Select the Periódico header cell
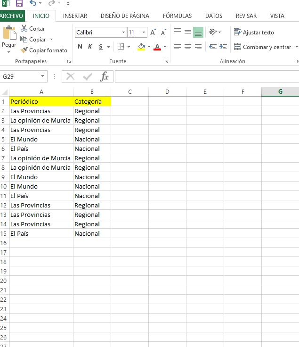This screenshot has height=347, width=299. (x=41, y=101)
